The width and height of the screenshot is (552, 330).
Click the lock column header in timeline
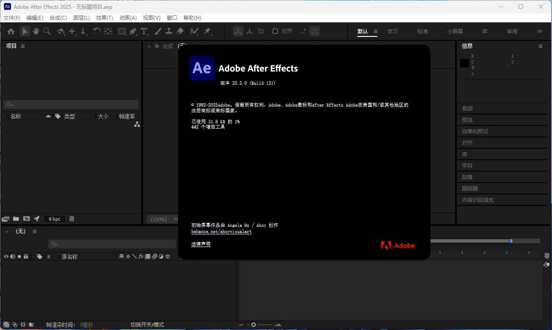26,256
